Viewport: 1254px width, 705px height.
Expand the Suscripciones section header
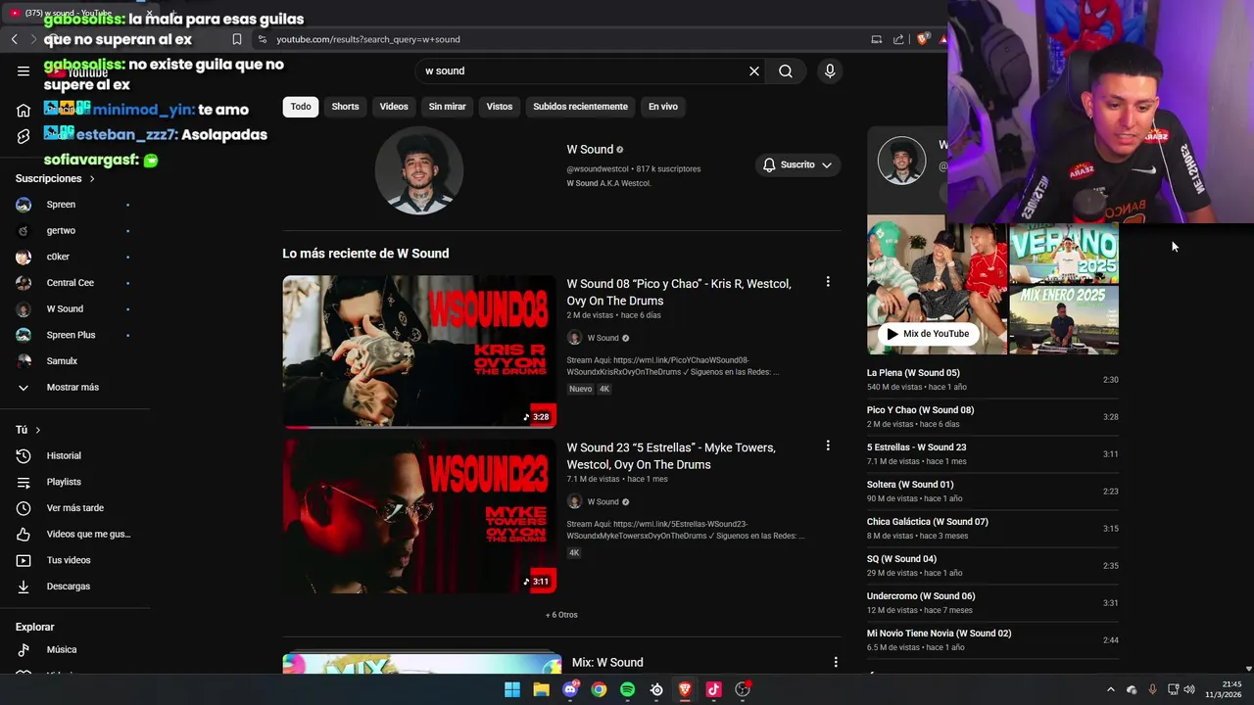pyautogui.click(x=55, y=178)
